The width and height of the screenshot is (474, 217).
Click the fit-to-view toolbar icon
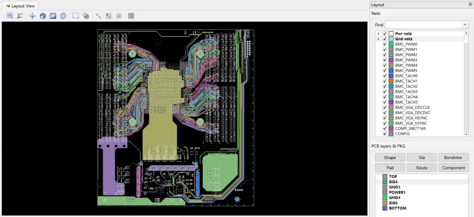20,16
